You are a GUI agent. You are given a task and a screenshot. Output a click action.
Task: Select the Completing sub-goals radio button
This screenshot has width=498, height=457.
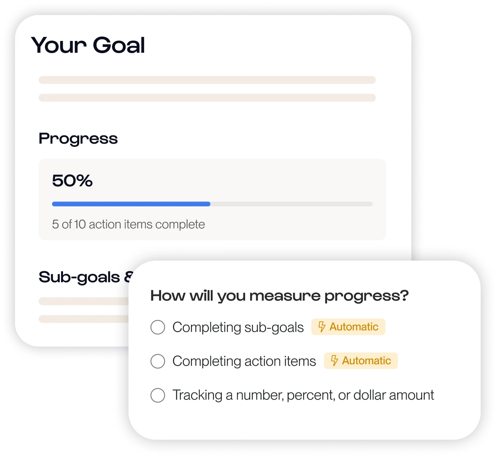[158, 327]
